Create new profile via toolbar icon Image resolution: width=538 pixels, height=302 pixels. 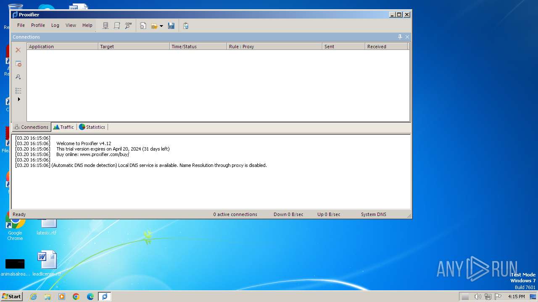(x=143, y=26)
